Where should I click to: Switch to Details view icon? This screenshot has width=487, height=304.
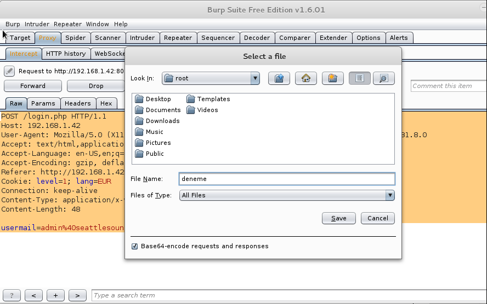click(x=383, y=78)
